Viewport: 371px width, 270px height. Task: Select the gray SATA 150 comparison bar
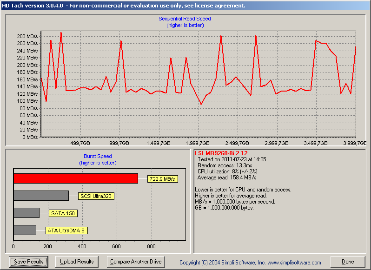point(26,213)
